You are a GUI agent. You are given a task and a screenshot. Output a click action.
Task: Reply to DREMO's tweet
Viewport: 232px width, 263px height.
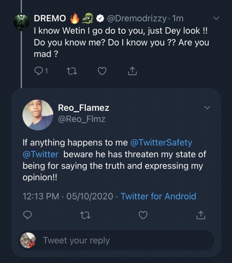coord(39,71)
